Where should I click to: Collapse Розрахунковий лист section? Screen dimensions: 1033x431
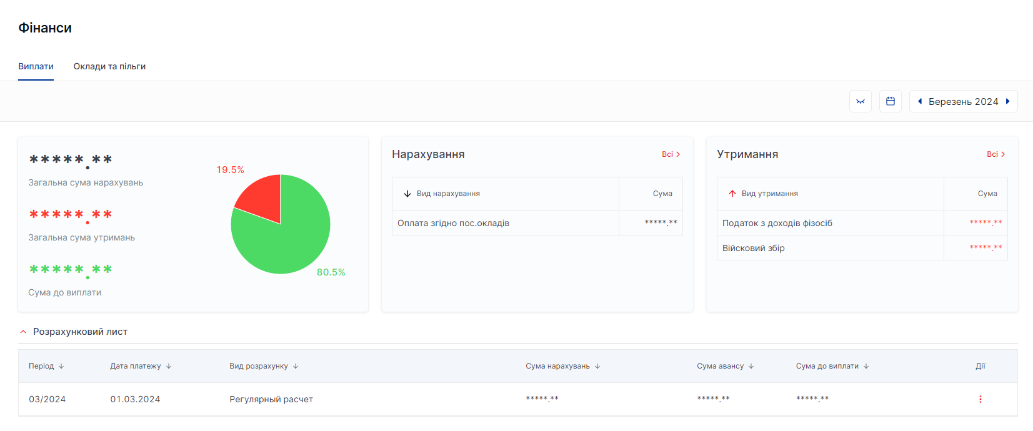[x=23, y=332]
